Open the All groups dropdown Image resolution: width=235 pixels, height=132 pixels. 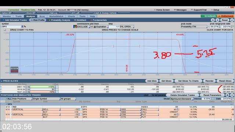68,99
